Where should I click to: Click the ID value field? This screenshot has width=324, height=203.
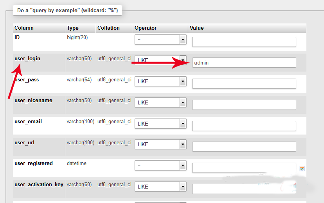244,42
